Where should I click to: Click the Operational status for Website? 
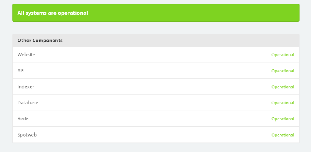tap(282, 55)
